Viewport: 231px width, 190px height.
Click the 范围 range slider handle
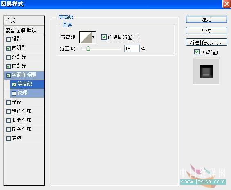tap(88, 48)
